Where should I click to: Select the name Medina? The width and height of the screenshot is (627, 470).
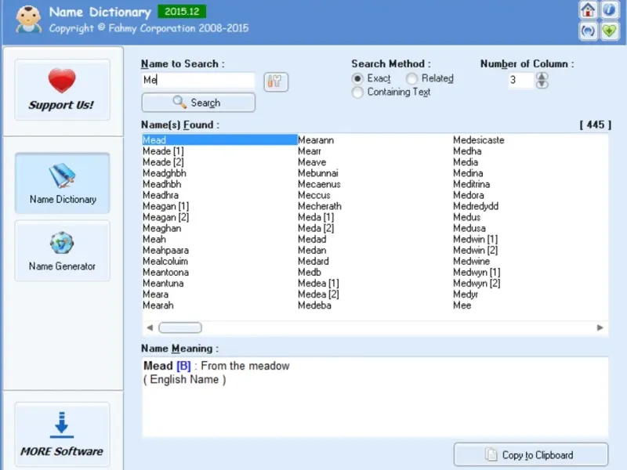tap(468, 173)
